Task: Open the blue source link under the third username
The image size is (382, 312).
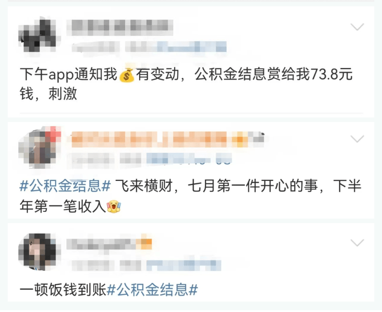Action: point(184,265)
